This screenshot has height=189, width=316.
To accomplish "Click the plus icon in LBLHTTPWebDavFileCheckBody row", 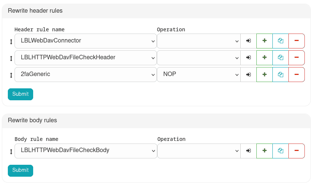I will [x=265, y=151].
